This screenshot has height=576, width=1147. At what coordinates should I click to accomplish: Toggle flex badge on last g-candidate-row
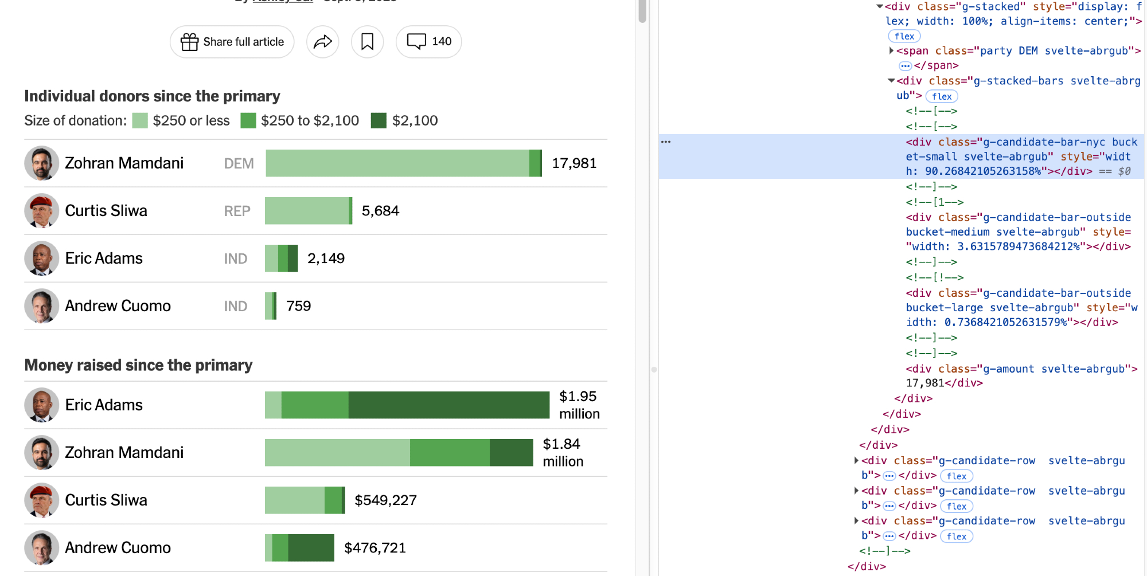(956, 536)
